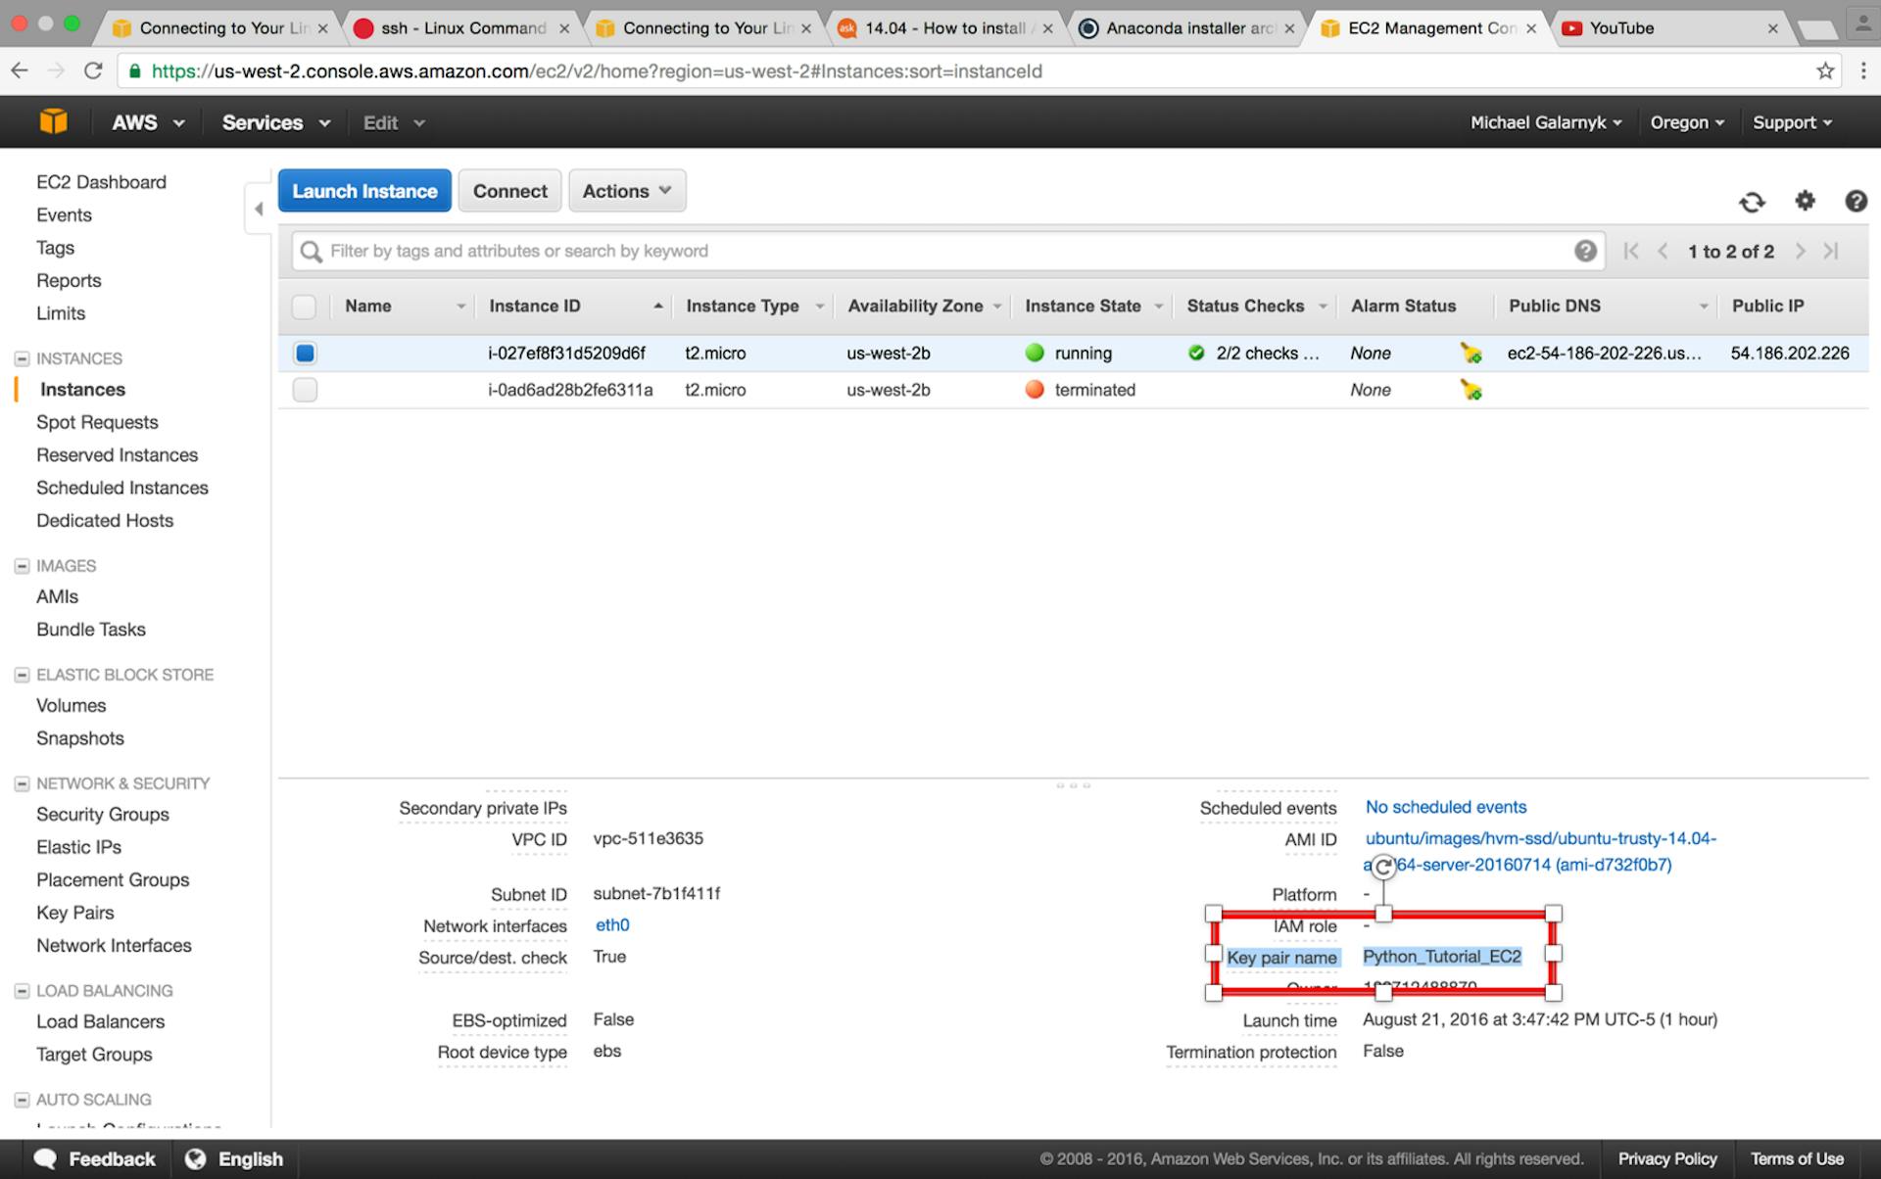Click the Launch Instance button

363,191
